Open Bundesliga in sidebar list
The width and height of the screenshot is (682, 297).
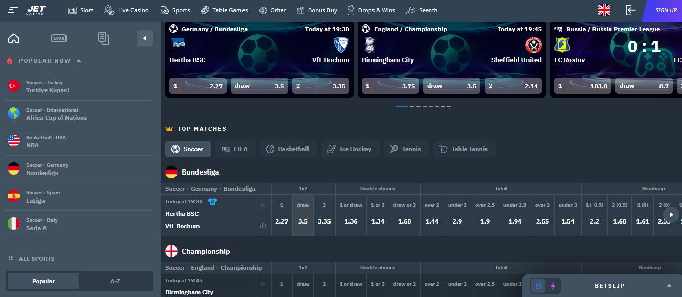pos(79,169)
